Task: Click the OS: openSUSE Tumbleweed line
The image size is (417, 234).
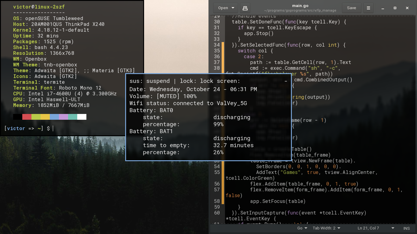Action: click(48, 18)
